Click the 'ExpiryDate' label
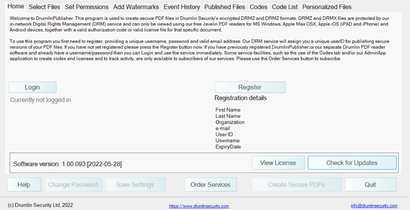This screenshot has height=210, width=410. tap(228, 147)
